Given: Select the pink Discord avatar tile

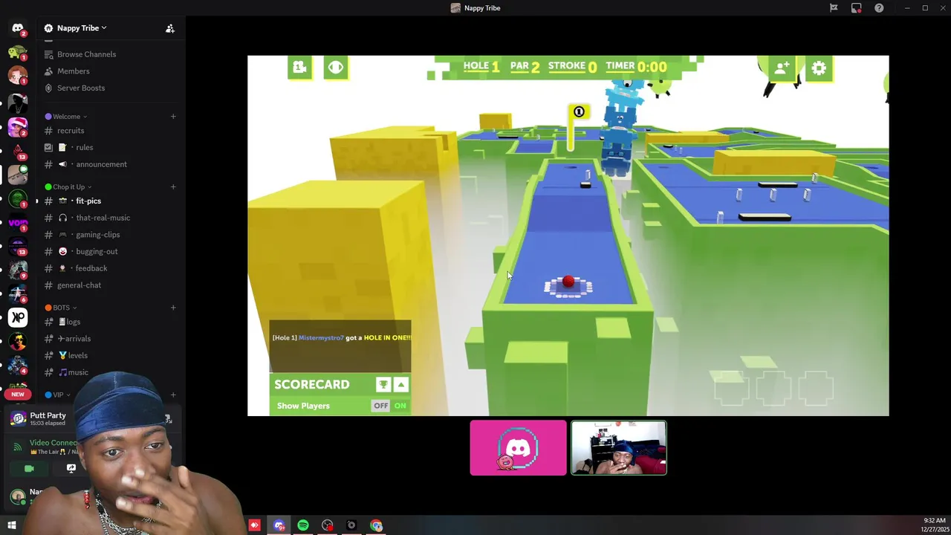Looking at the screenshot, I should [x=518, y=448].
